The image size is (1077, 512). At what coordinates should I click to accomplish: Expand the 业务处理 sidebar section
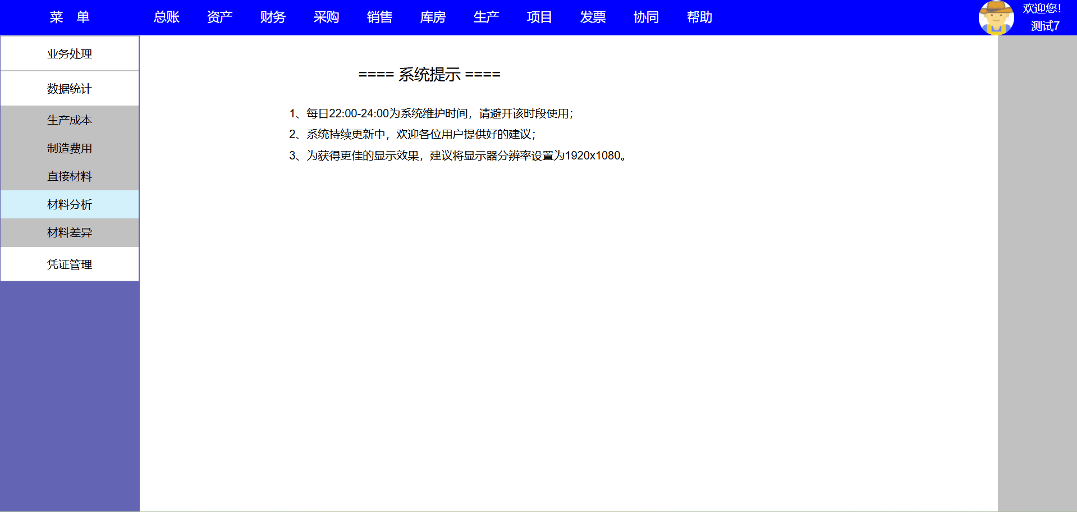tap(70, 54)
